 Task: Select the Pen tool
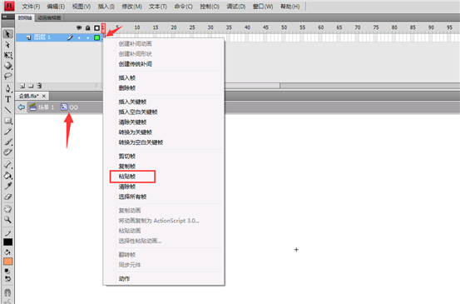[7, 88]
